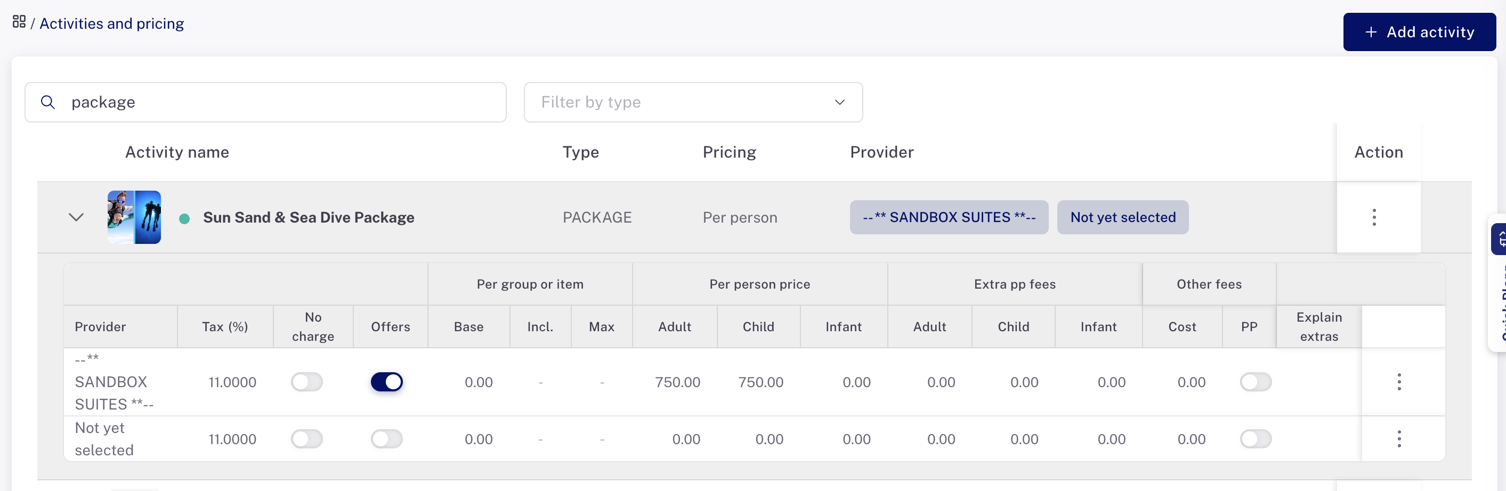Screen dimensions: 1506x491
Task: Select the SANDBOX SUITES provider tag
Action: (x=949, y=217)
